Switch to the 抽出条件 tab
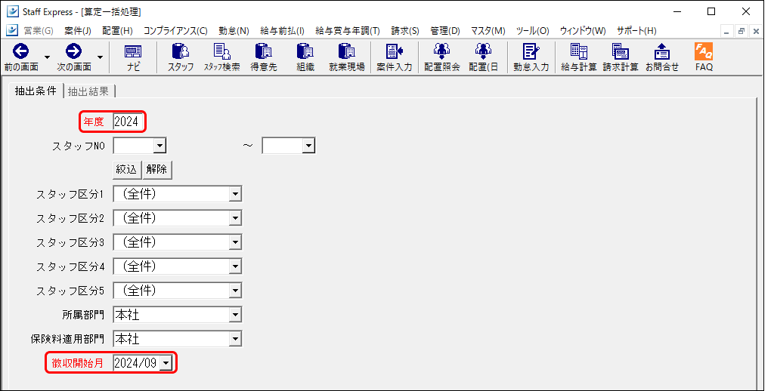This screenshot has width=774, height=391. point(36,91)
